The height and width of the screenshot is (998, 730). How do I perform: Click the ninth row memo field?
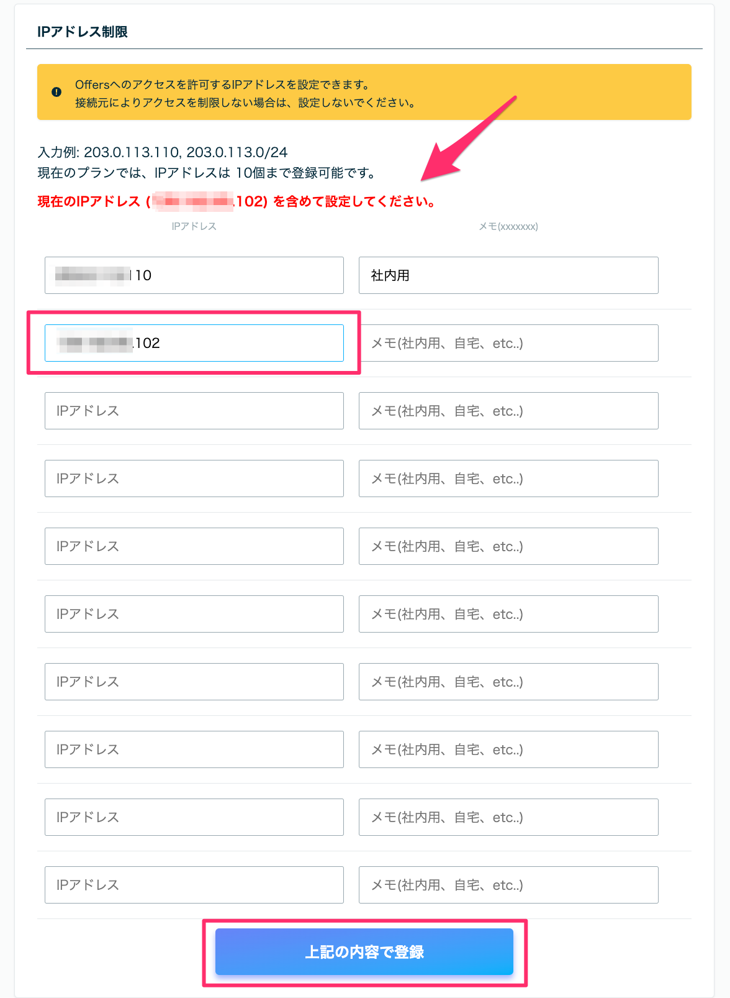(x=508, y=817)
